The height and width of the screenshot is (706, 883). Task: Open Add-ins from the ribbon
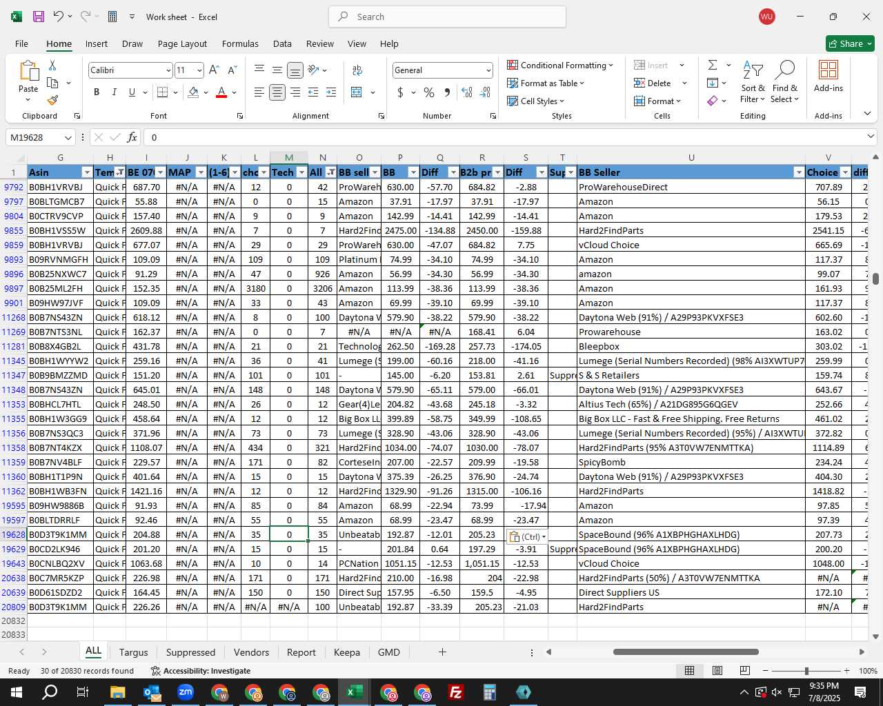(828, 76)
